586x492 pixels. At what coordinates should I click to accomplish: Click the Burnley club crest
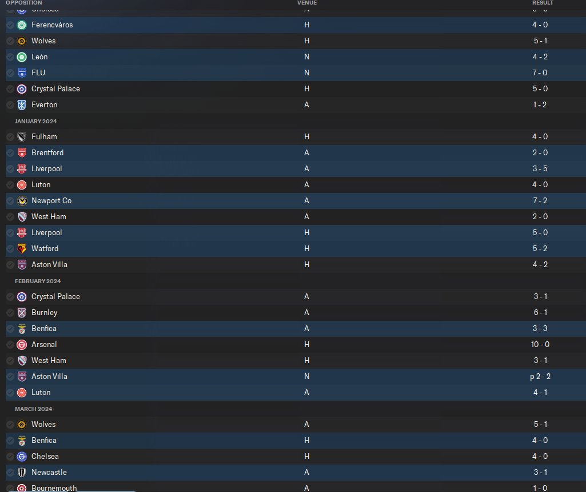[22, 313]
